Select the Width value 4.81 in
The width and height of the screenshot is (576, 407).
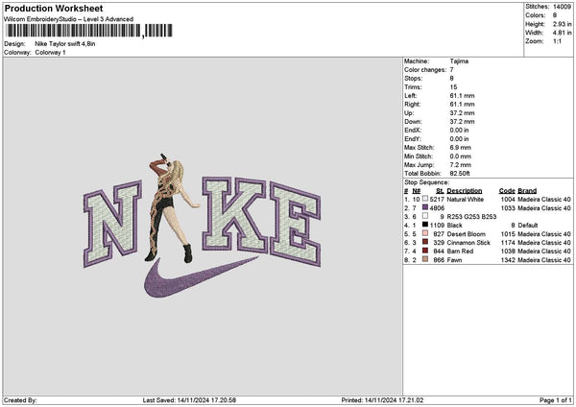pyautogui.click(x=562, y=33)
